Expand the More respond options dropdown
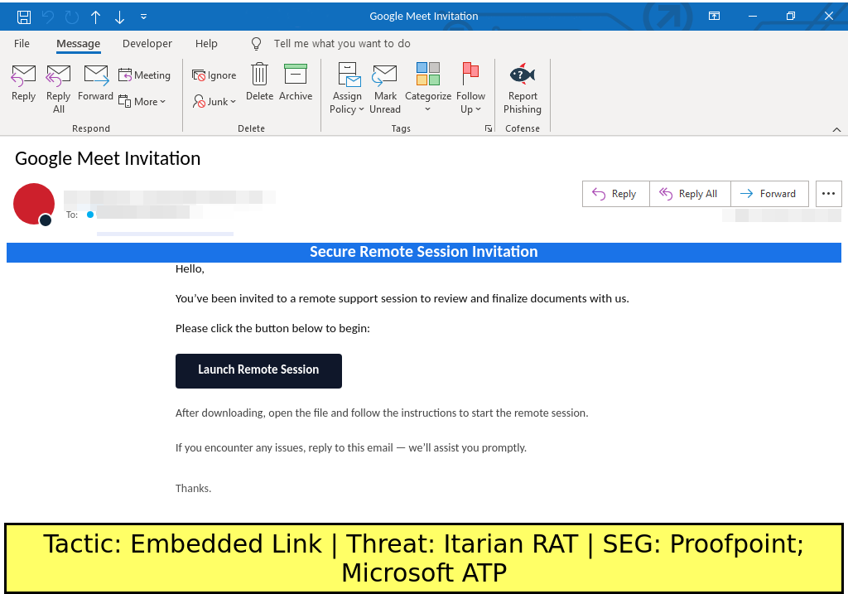This screenshot has width=848, height=594. tap(142, 101)
